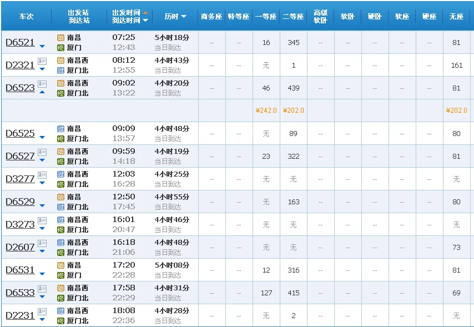474x327 pixels.
Task: Open the D6527 train details link
Action: click(20, 156)
